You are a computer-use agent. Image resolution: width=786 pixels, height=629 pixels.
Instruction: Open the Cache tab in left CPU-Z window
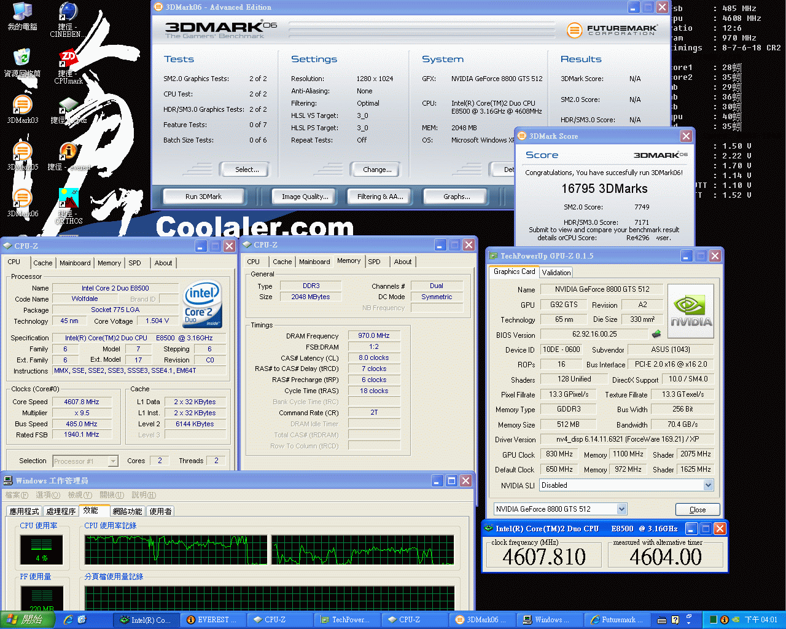coord(43,263)
